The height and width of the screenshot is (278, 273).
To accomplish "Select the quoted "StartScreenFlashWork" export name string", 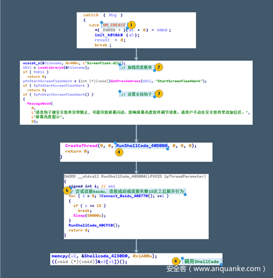I will click(x=179, y=81).
